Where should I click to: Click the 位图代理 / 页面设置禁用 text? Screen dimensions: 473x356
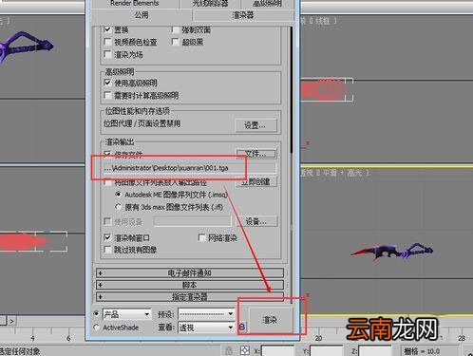[x=142, y=123]
